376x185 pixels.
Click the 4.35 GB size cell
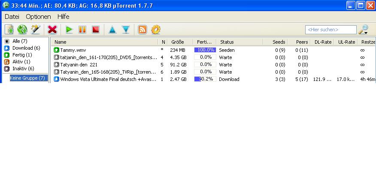[x=178, y=57]
